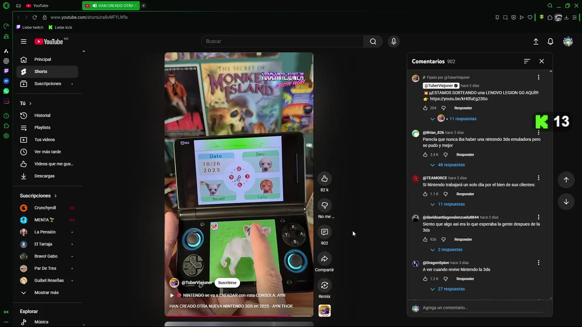Select Shorts in the sidebar
Screen dimensions: 582x327
(x=47, y=72)
